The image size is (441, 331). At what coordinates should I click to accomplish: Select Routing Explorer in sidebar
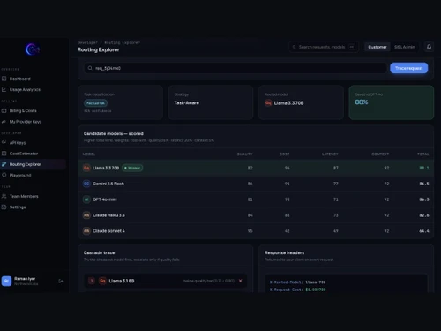(x=33, y=164)
